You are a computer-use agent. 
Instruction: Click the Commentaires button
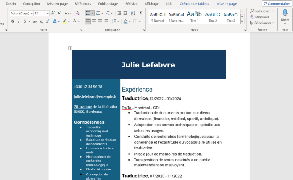point(277,4)
